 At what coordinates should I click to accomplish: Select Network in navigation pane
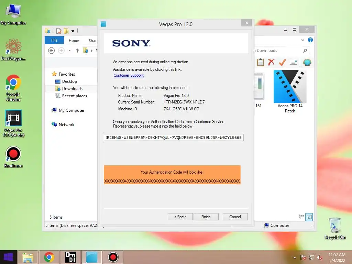(x=63, y=124)
